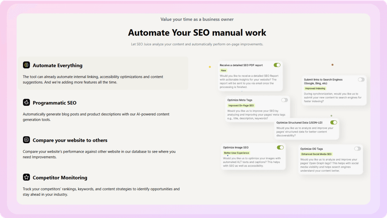
Task: Click the Submit links to Search Engines title
Action: (x=323, y=81)
